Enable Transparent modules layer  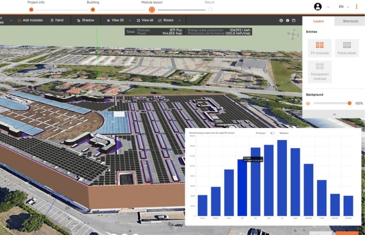point(320,70)
